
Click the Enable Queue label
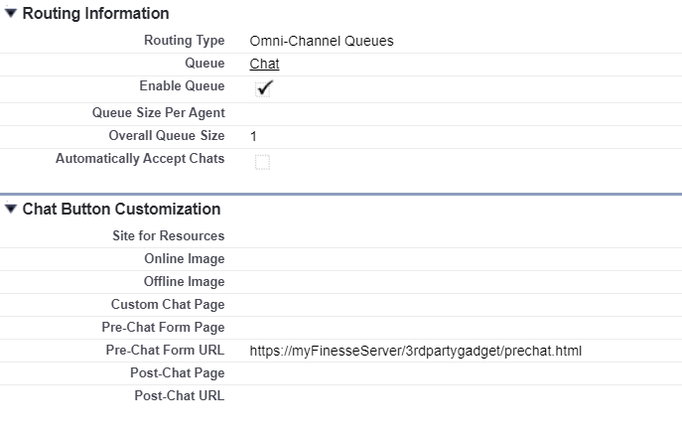click(x=182, y=85)
